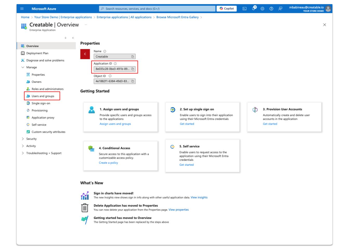Image resolution: width=349 pixels, height=249 pixels.
Task: Click the Create a policy link
Action: click(x=108, y=163)
